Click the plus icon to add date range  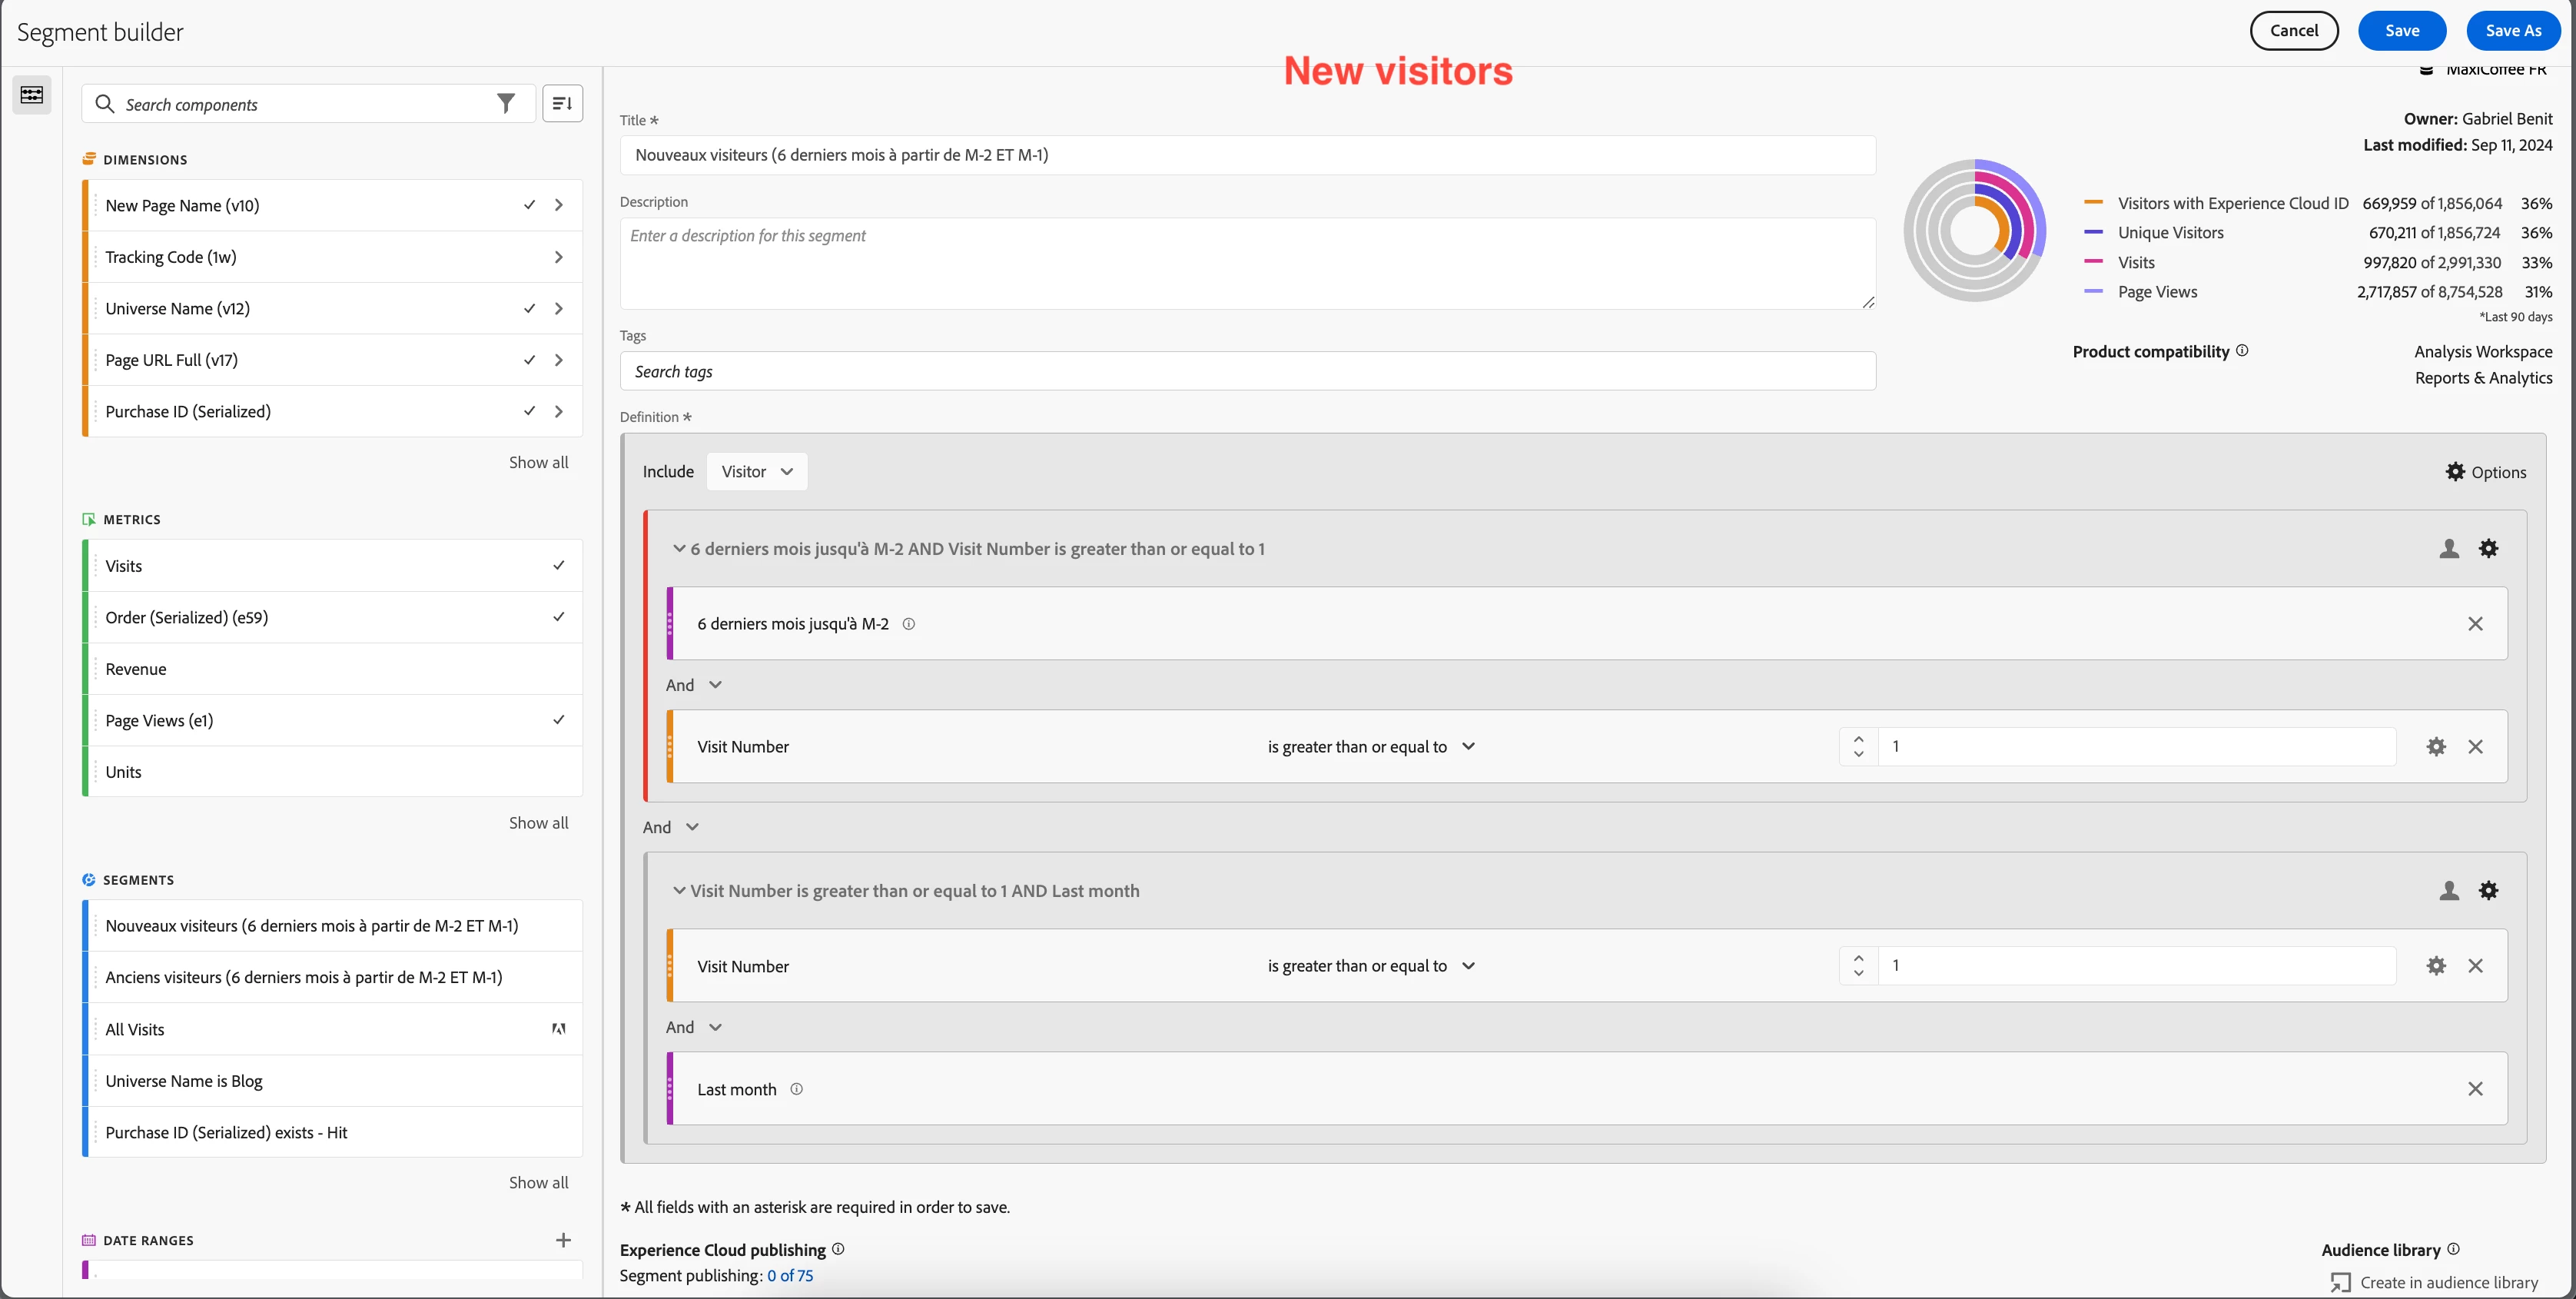(x=563, y=1240)
